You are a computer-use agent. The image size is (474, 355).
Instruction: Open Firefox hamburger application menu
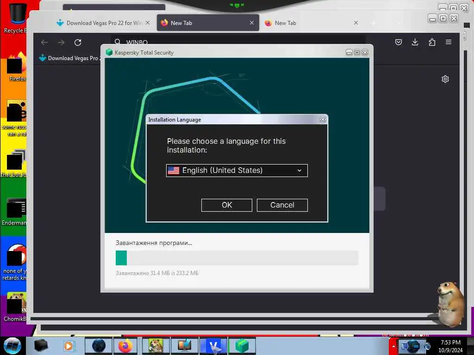pos(448,42)
